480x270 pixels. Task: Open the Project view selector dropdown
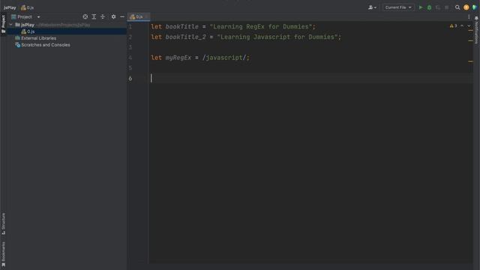25,16
